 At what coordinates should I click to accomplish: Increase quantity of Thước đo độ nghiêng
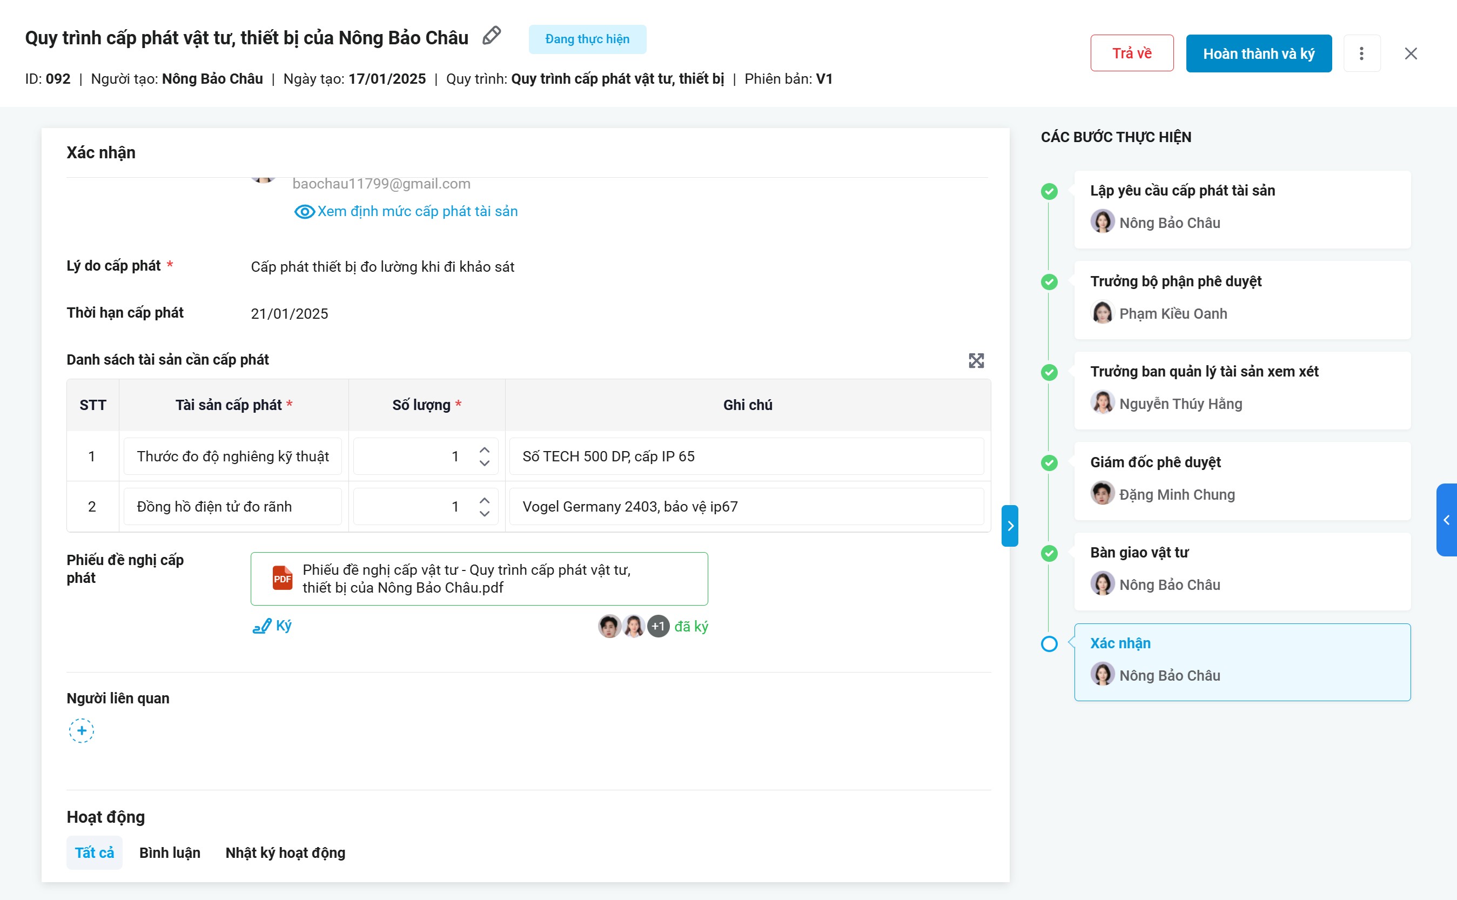coord(485,450)
